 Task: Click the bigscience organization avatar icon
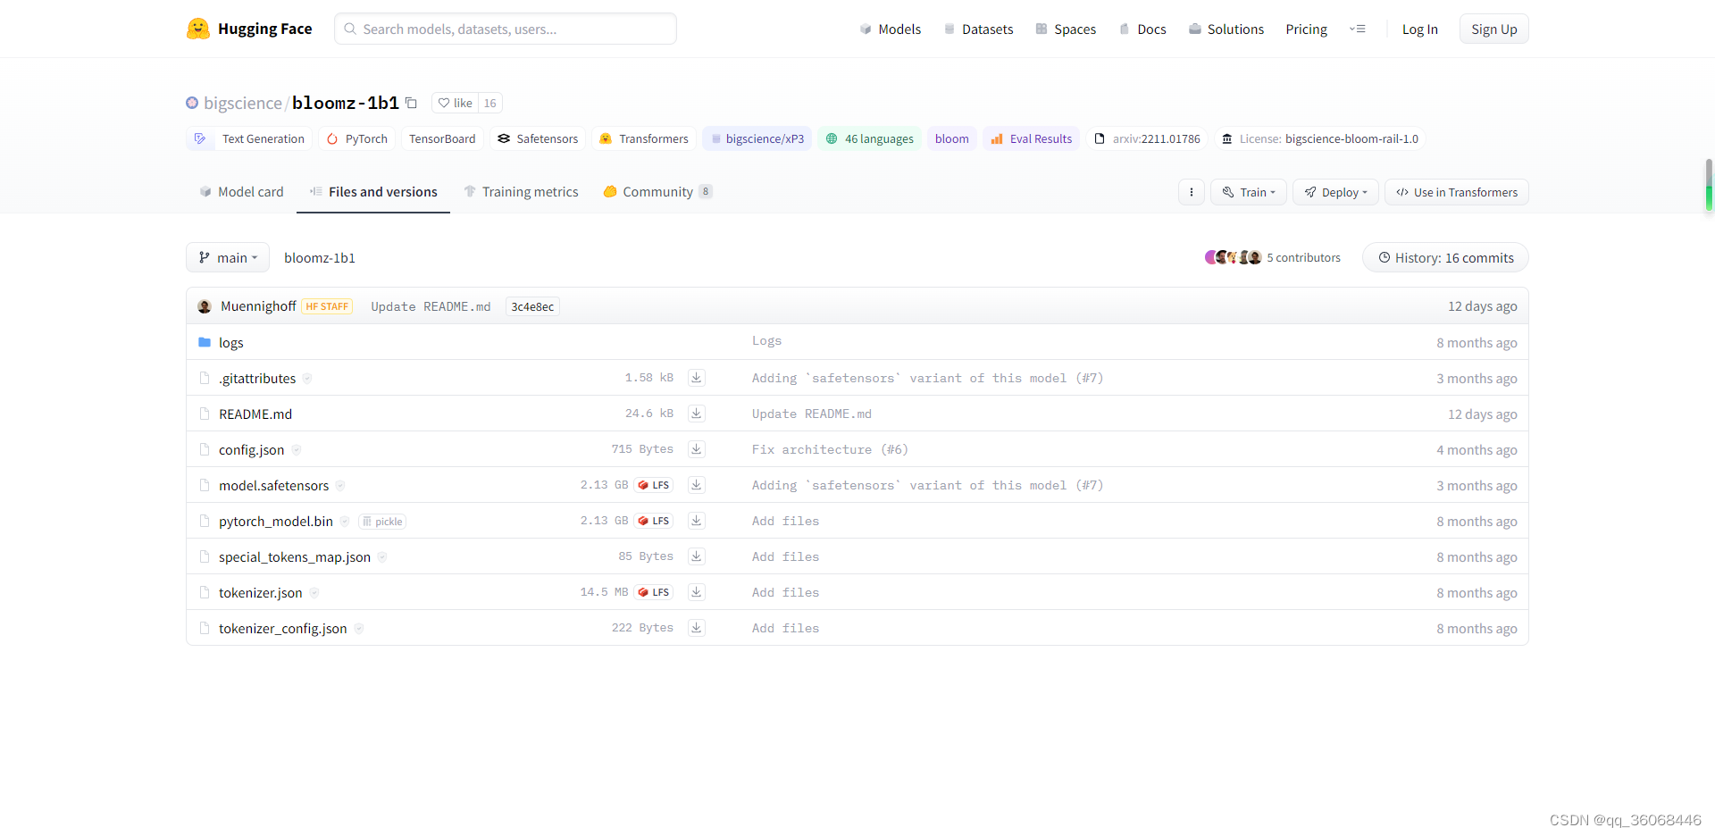pos(192,103)
